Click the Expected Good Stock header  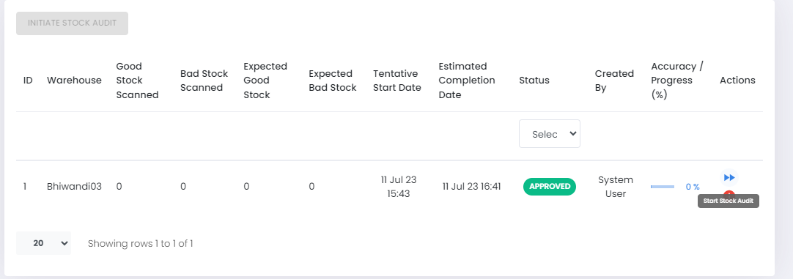point(265,81)
